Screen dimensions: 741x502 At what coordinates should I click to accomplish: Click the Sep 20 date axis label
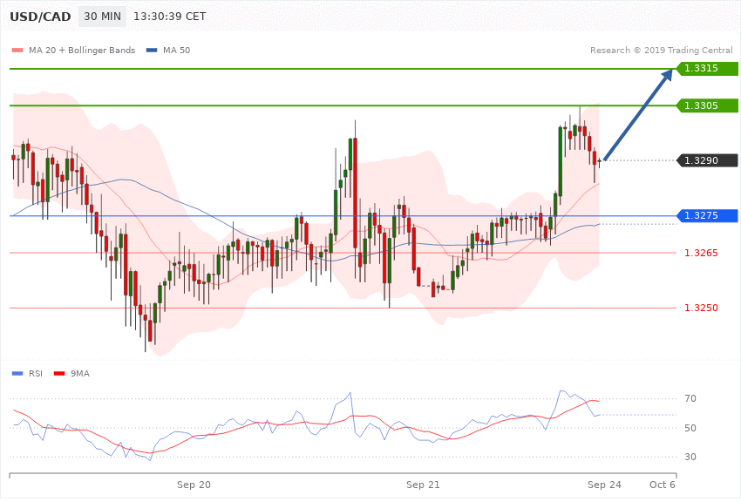click(x=194, y=485)
